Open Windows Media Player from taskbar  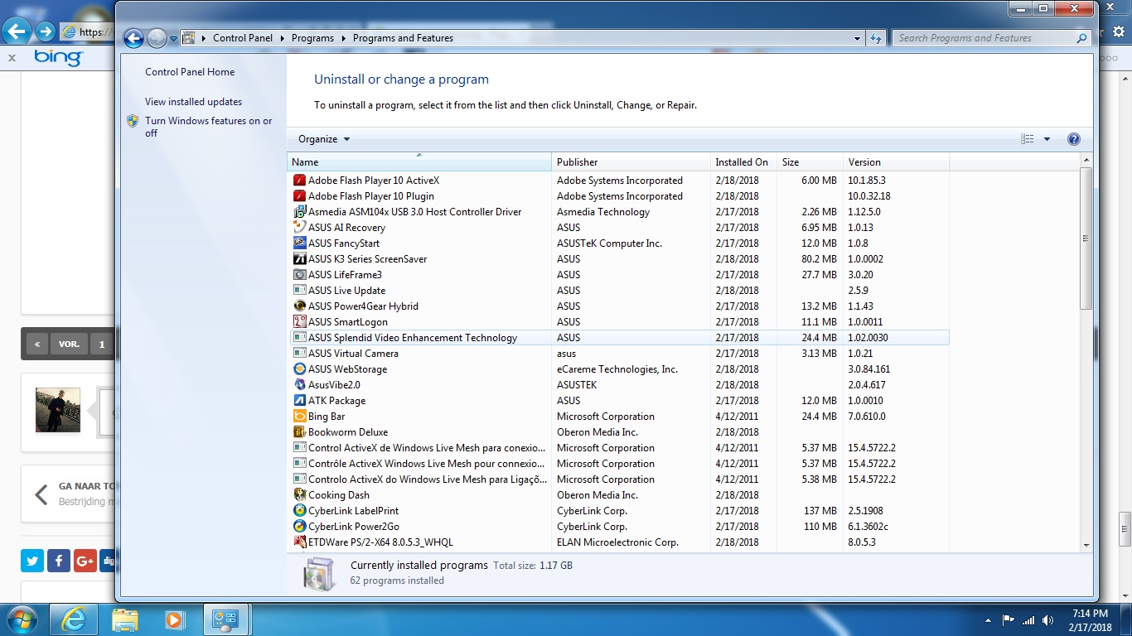[x=174, y=619]
